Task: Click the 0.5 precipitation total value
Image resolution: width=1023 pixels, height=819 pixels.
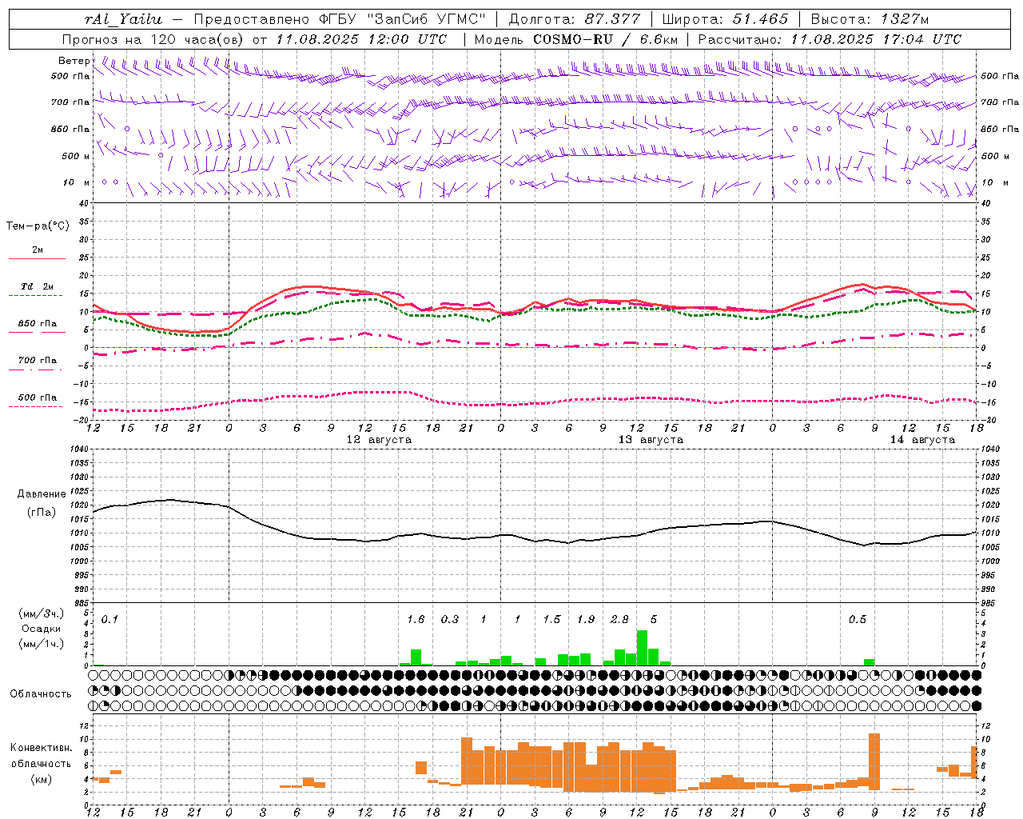Action: 858,619
